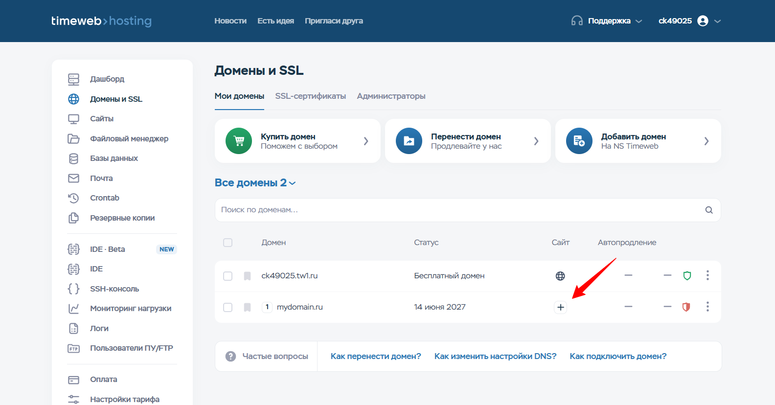This screenshot has height=405, width=775.
Task: Open three-dot menu for mydomain.ru row
Action: tap(707, 307)
